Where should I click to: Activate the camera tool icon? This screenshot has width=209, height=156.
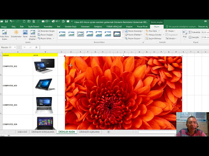[43, 21]
